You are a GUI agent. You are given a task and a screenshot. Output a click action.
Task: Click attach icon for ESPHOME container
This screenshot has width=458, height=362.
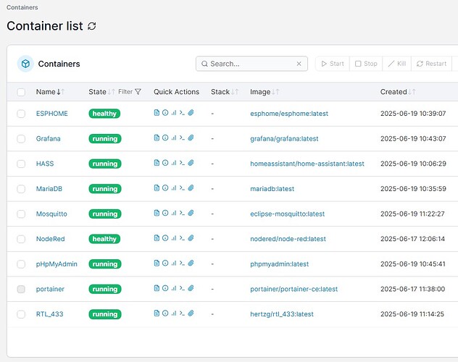pyautogui.click(x=191, y=113)
